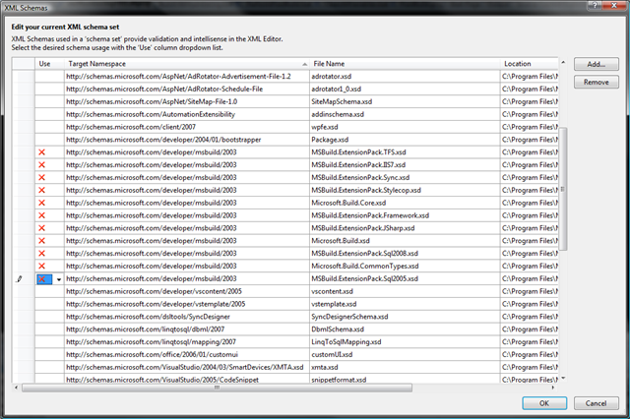
Task: Select the highlighted Use cell for Sql2005.xsd
Action: (x=44, y=279)
